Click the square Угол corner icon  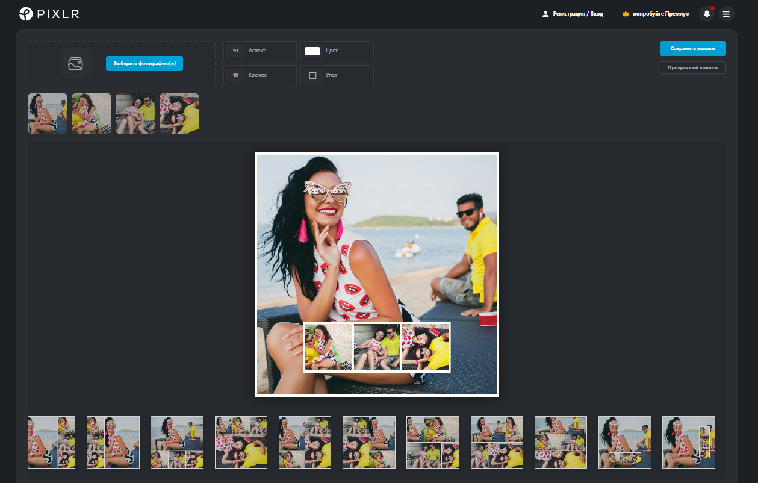tap(312, 76)
